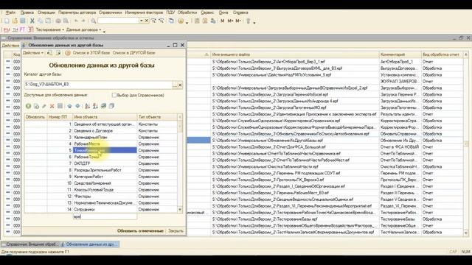This screenshot has height=265, width=472.
Task: Click the Undo arrow icon
Action: click(76, 21)
